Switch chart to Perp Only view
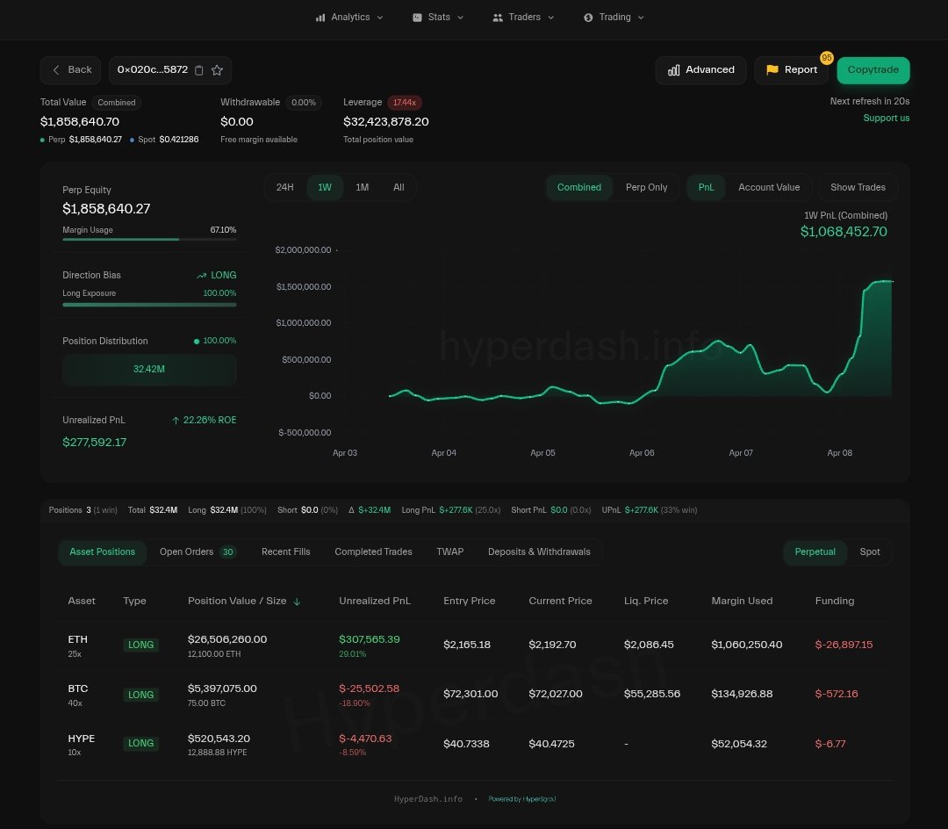 [646, 187]
